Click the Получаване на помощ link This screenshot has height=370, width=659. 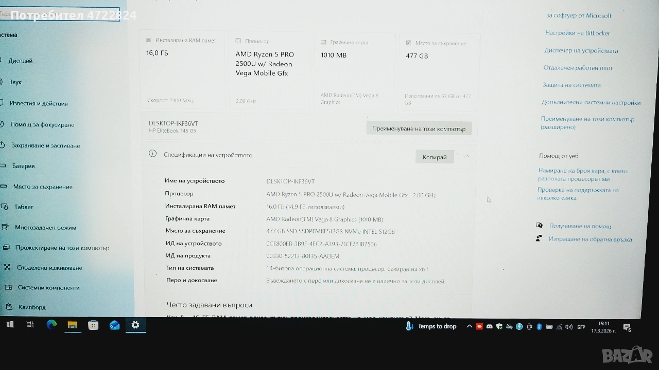click(580, 226)
